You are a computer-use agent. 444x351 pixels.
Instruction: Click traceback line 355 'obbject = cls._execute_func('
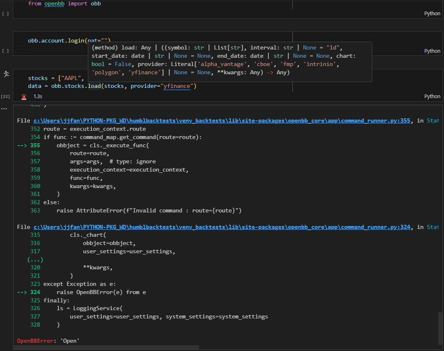point(103,145)
